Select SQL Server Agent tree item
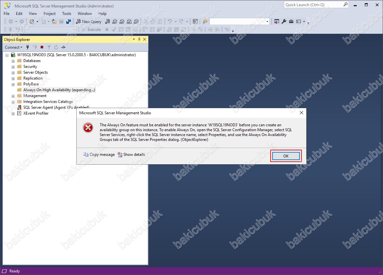Viewport: 383px width, 275px height. click(56, 107)
